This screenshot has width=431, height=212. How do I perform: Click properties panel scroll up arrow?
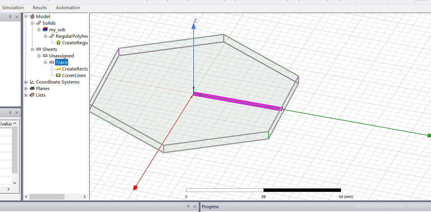pos(15,123)
